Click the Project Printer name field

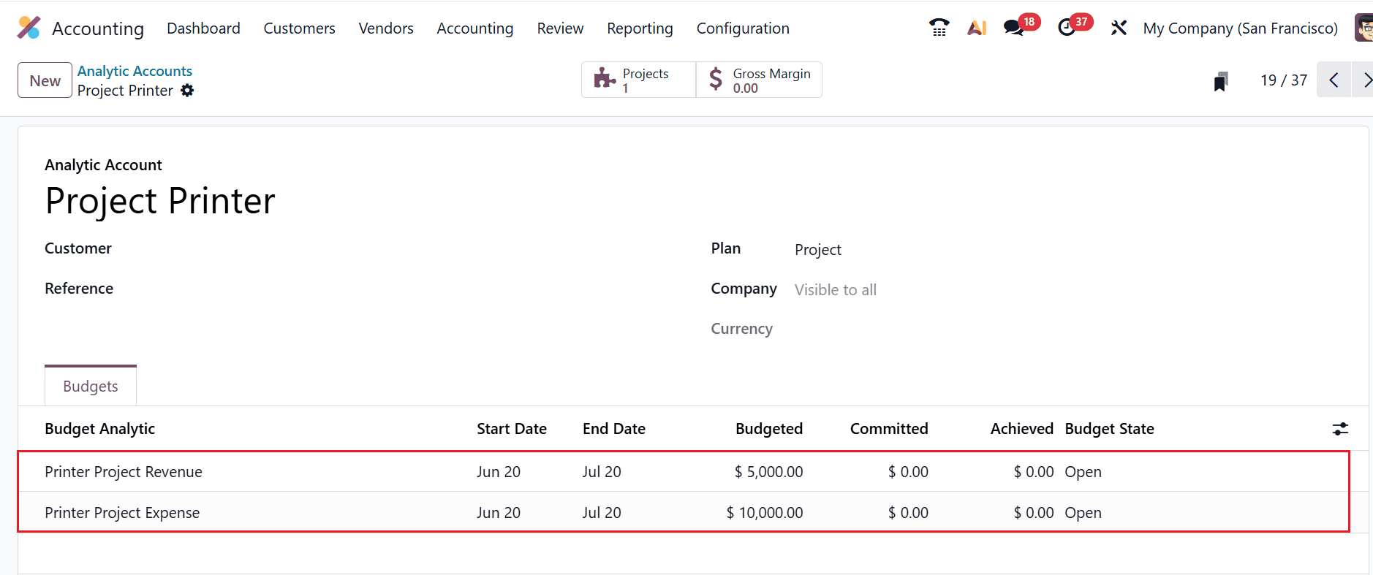point(160,201)
